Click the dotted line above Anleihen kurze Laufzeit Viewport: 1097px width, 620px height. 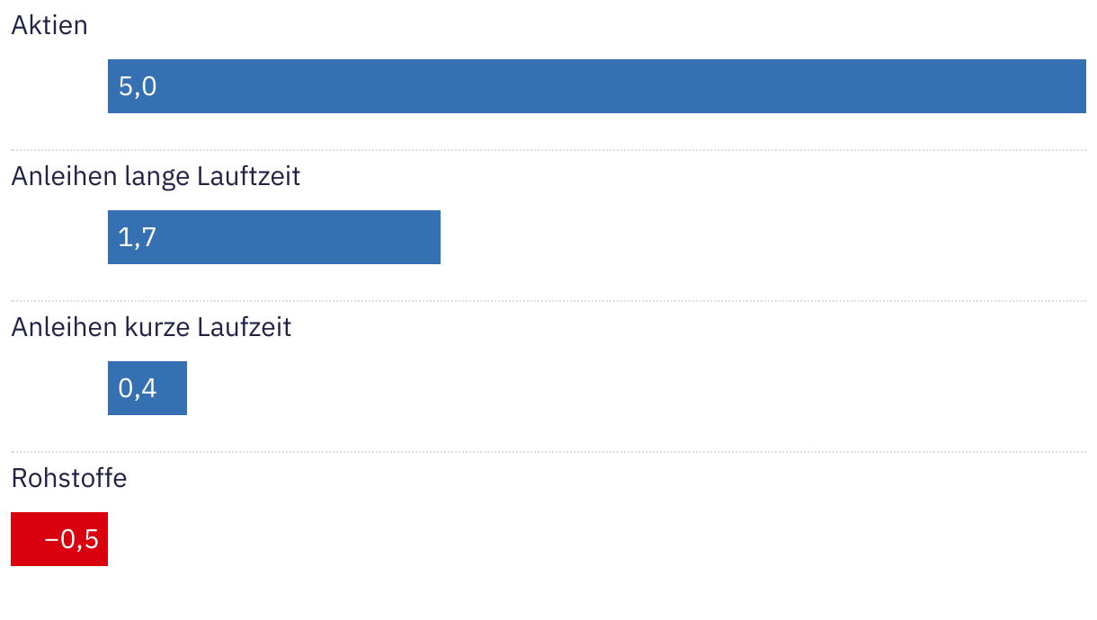coord(548,301)
